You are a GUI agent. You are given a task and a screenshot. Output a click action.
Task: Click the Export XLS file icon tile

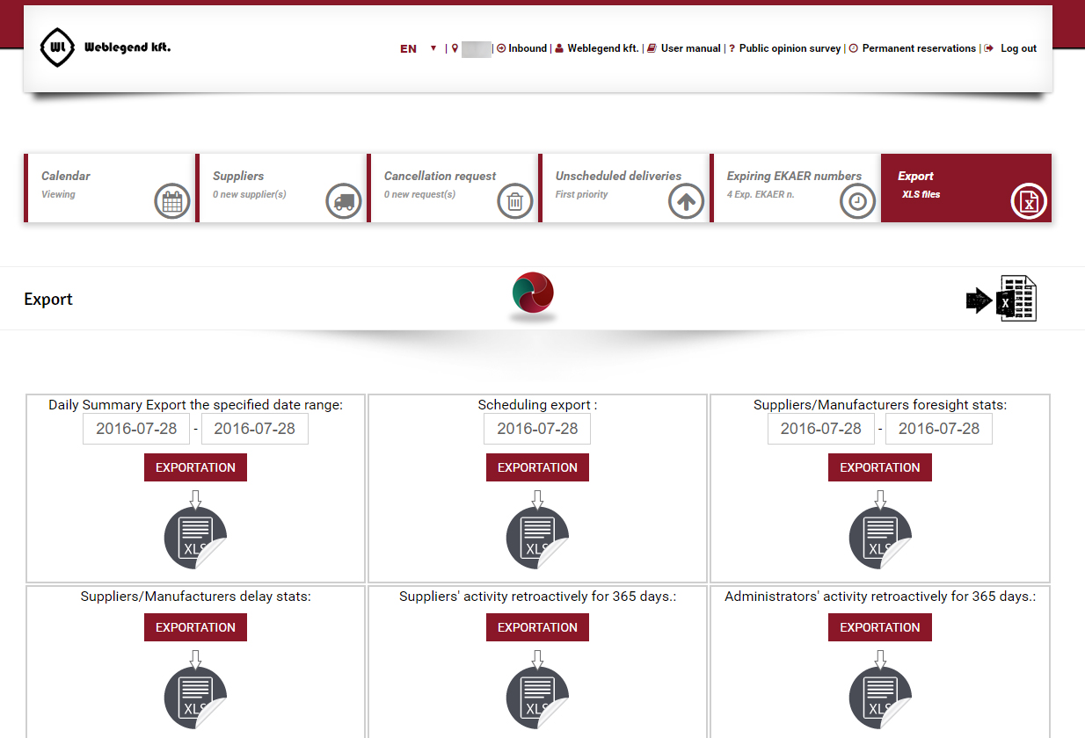tap(1028, 202)
